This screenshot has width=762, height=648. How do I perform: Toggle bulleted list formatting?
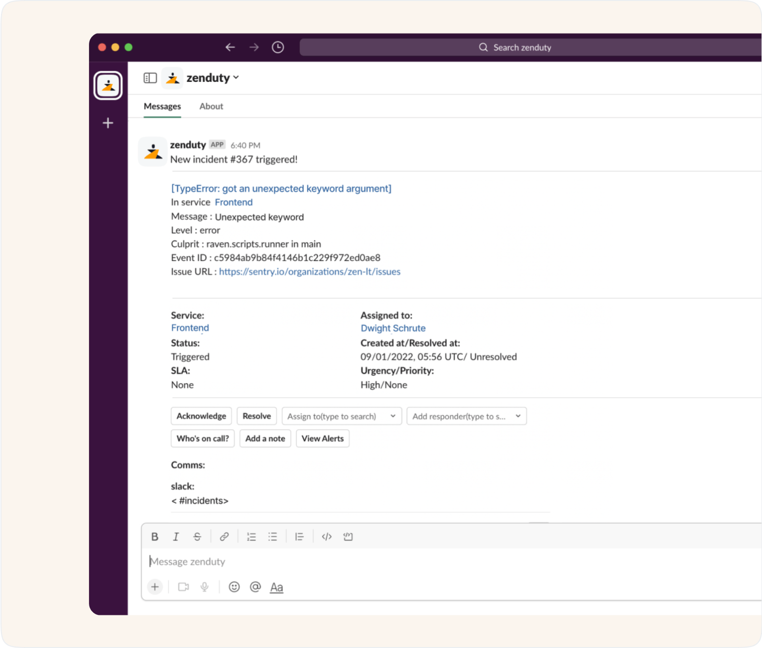(273, 536)
